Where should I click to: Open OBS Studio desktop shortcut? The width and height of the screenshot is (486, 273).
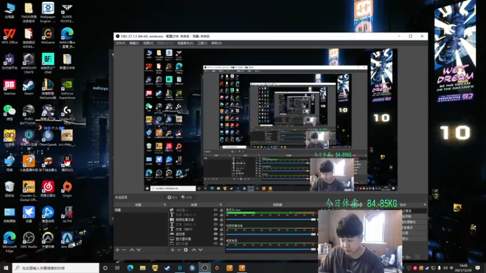(29, 240)
